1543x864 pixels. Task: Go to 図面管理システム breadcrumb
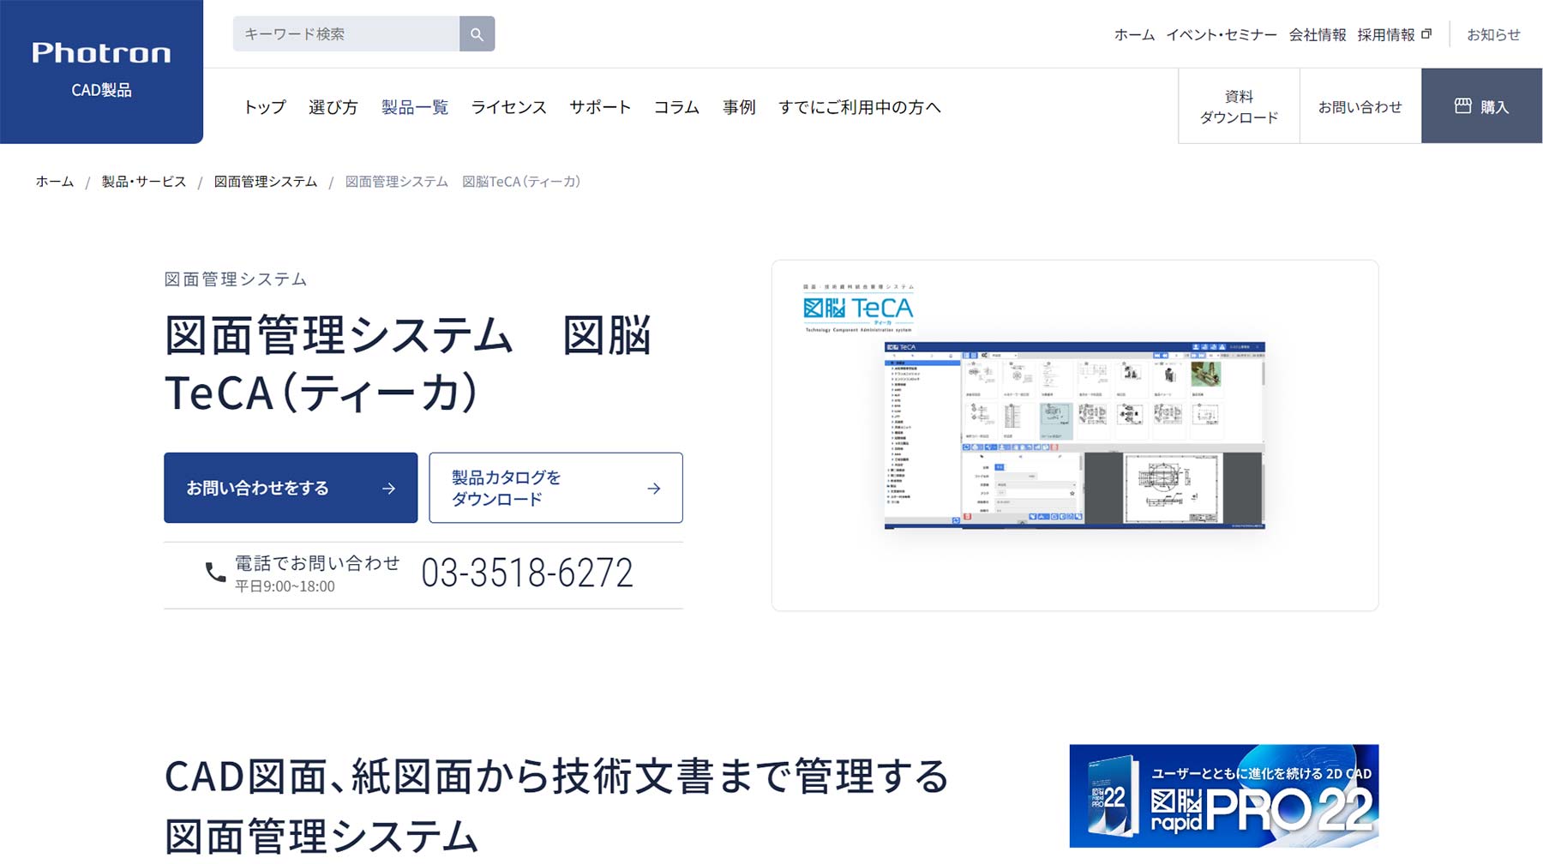point(266,182)
